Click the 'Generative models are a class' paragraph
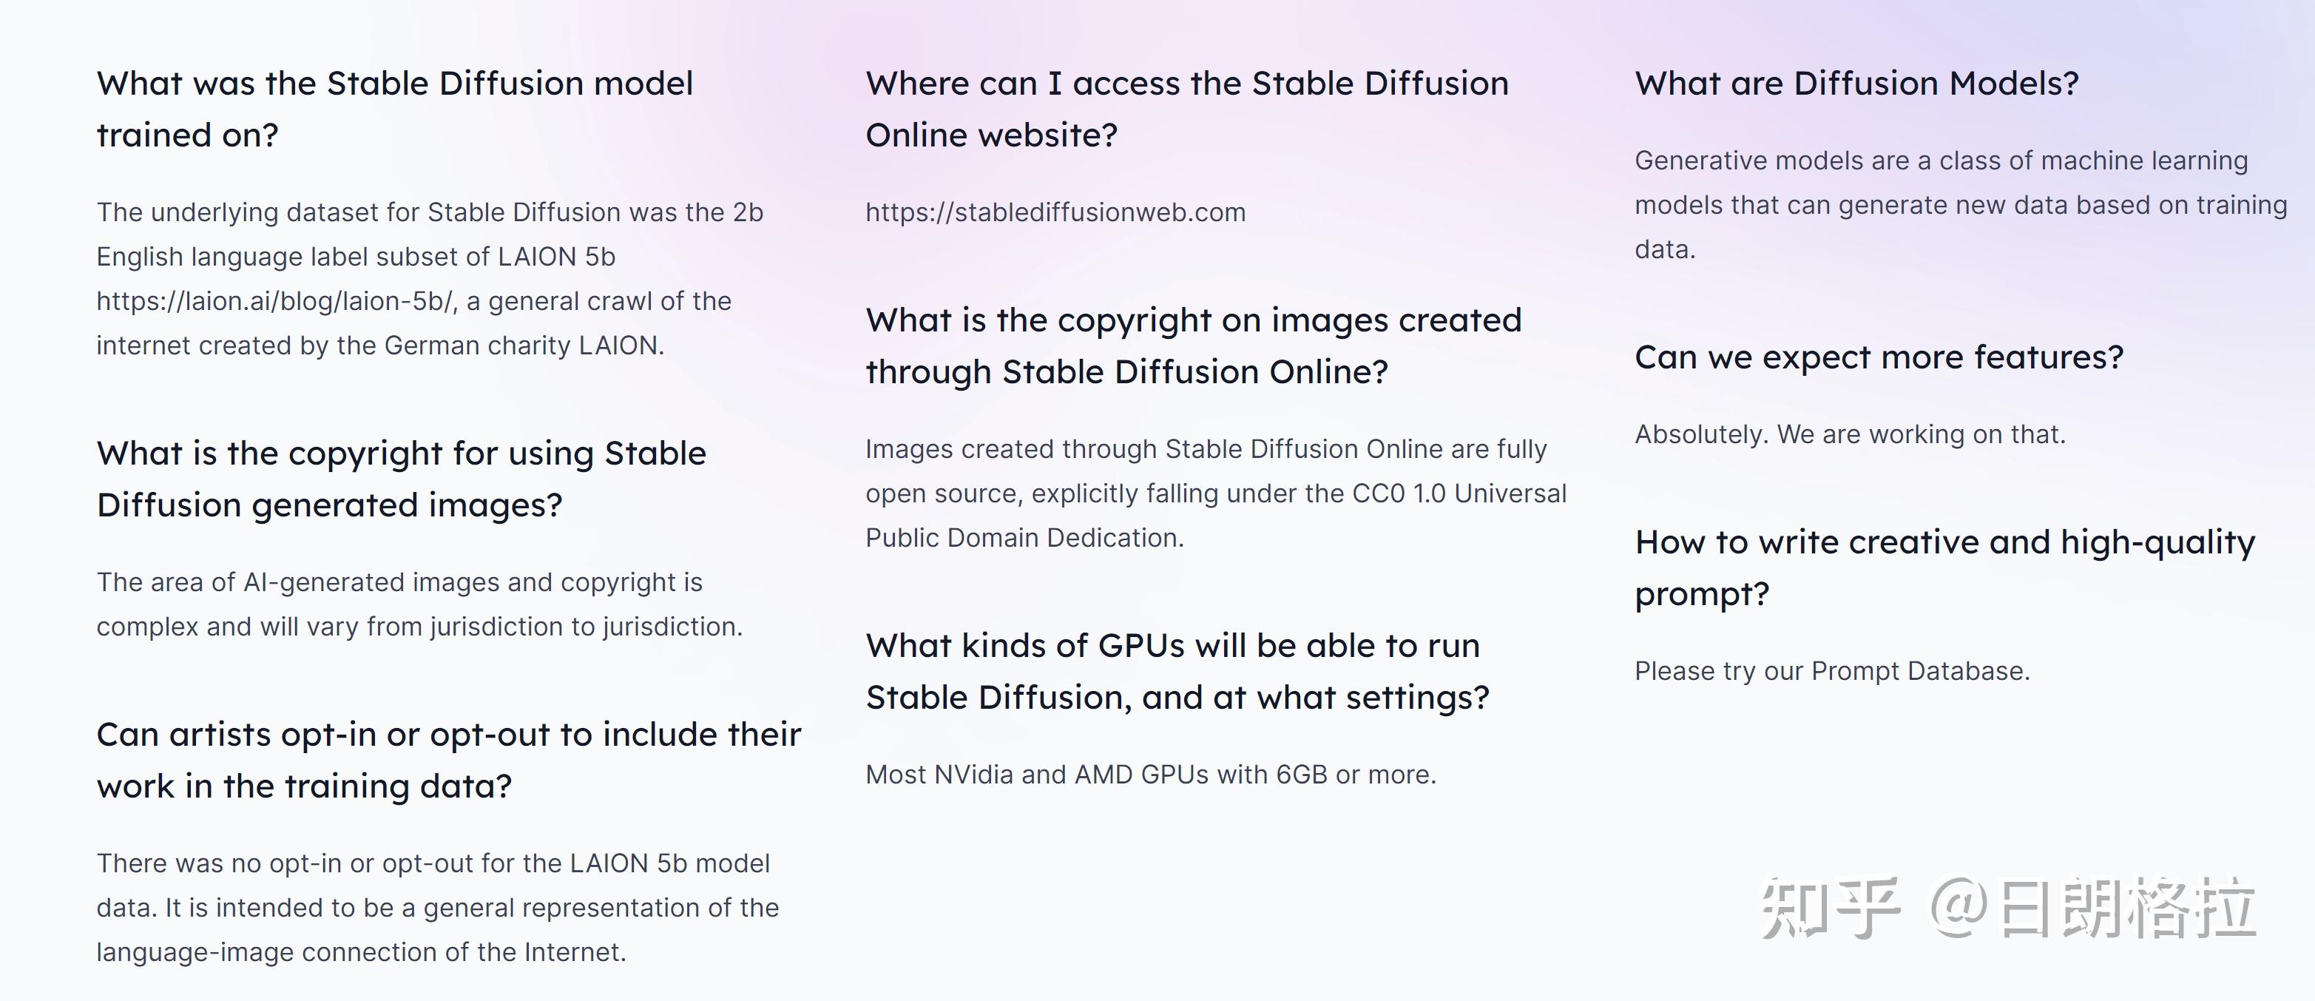 click(x=1961, y=205)
